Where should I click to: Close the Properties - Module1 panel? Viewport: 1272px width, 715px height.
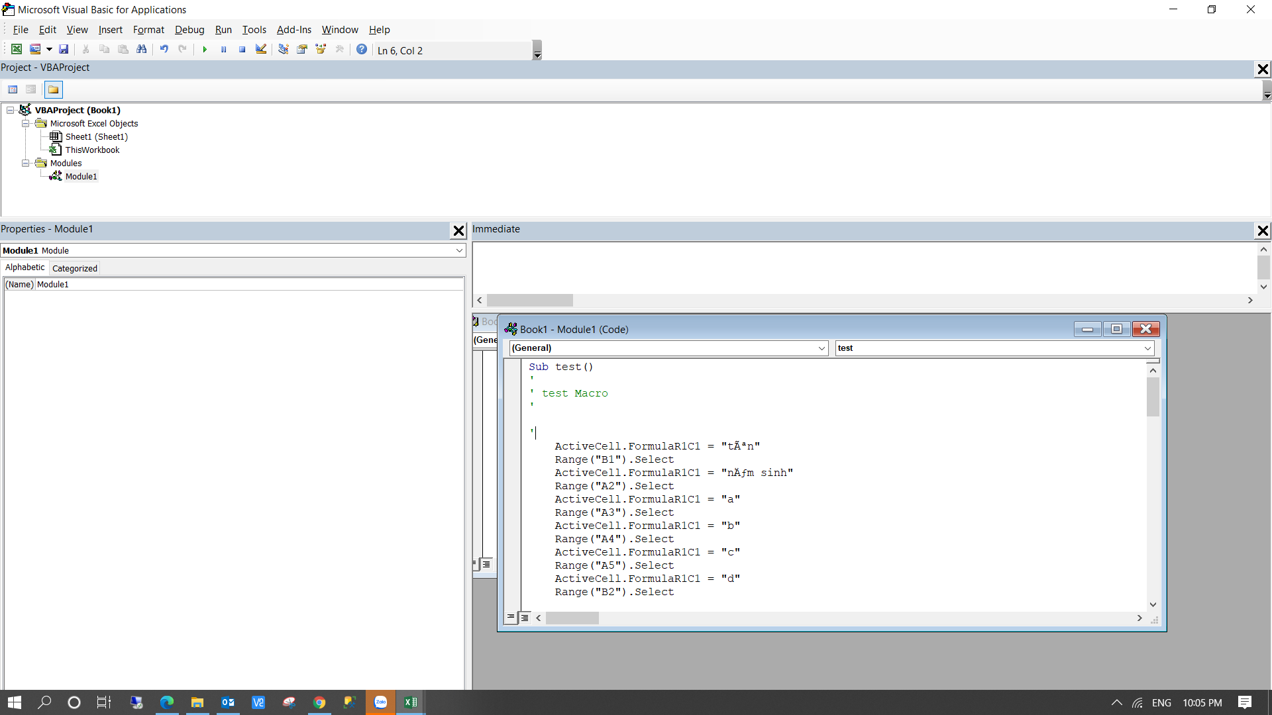point(458,230)
